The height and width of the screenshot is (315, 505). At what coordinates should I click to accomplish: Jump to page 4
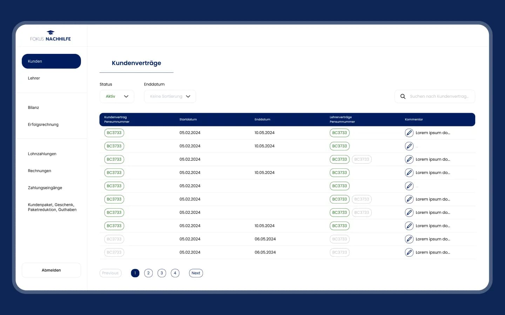(x=175, y=273)
